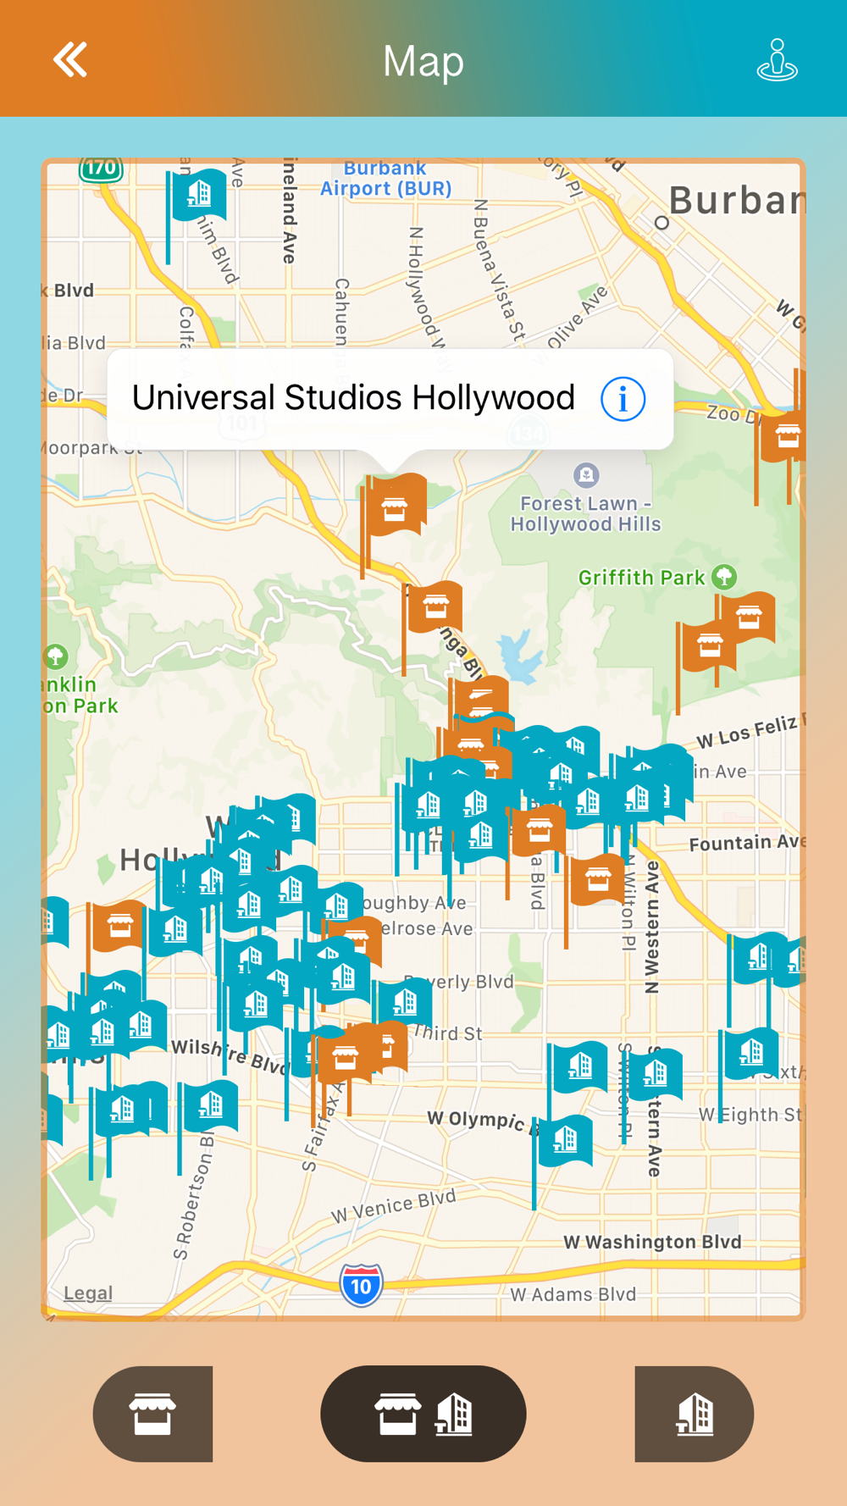Tap the Interstate 10 highway shield
The height and width of the screenshot is (1506, 847).
pyautogui.click(x=362, y=1285)
